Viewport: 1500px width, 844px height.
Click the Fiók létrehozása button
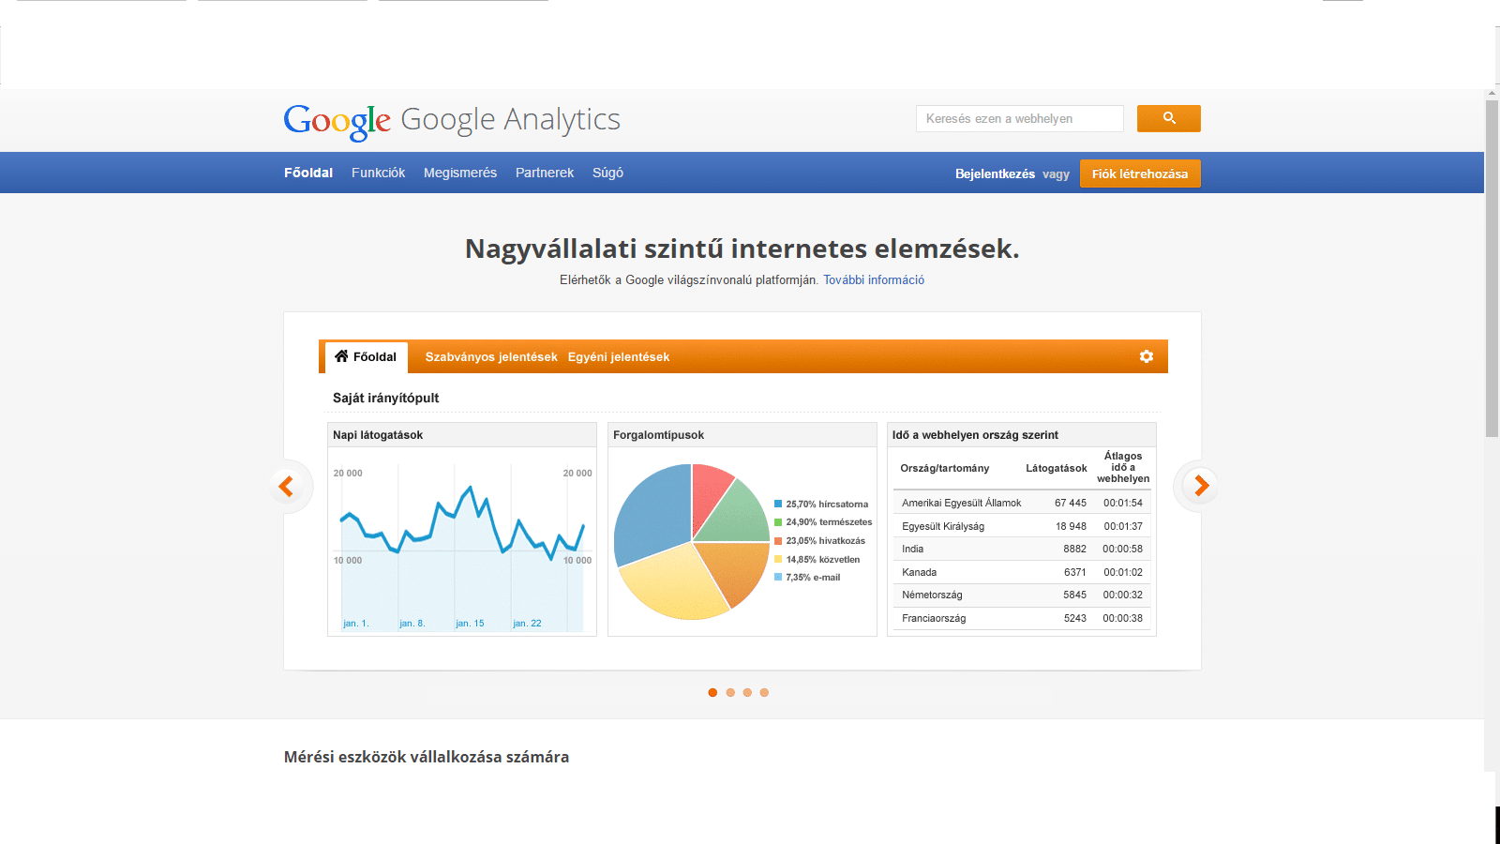coord(1140,173)
